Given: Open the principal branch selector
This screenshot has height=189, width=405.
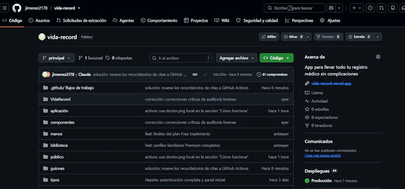Looking at the screenshot, I should [57, 58].
